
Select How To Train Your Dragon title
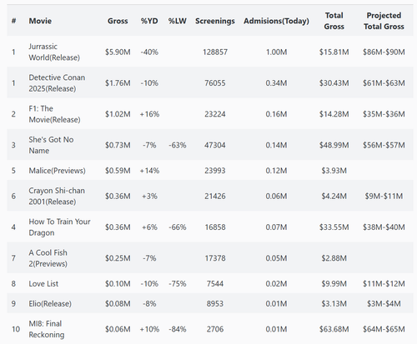click(x=59, y=227)
